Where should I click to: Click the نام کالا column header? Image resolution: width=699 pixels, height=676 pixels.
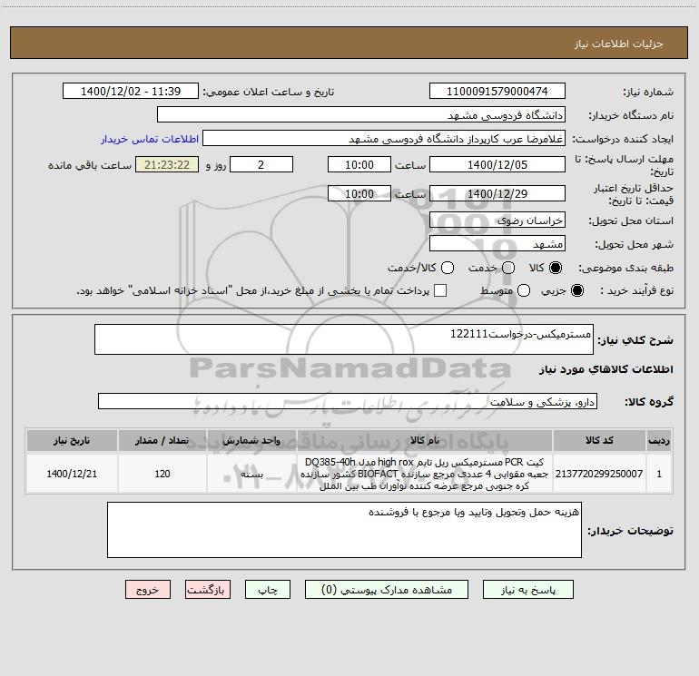tap(425, 440)
